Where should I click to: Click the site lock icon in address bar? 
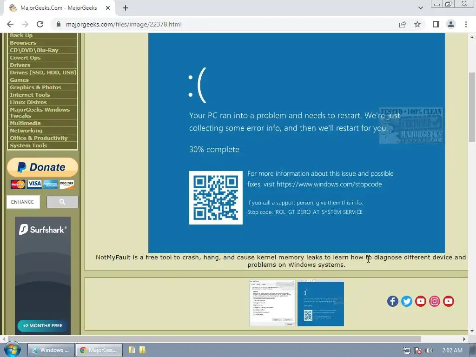[x=58, y=24]
